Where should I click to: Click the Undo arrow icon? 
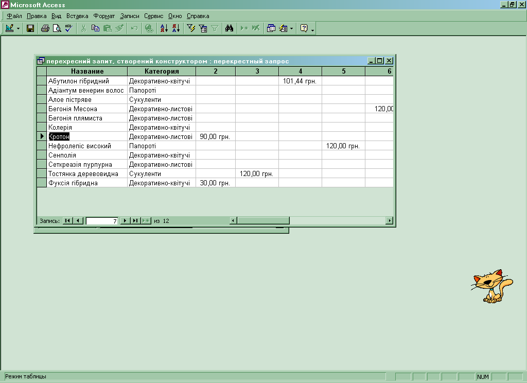pyautogui.click(x=134, y=28)
